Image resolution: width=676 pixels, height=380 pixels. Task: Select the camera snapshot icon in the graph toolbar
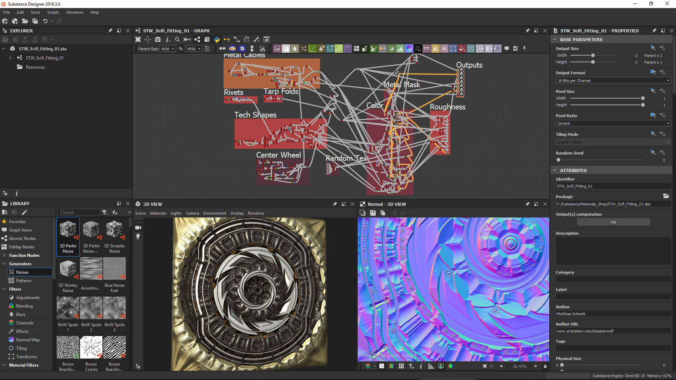coord(158,39)
